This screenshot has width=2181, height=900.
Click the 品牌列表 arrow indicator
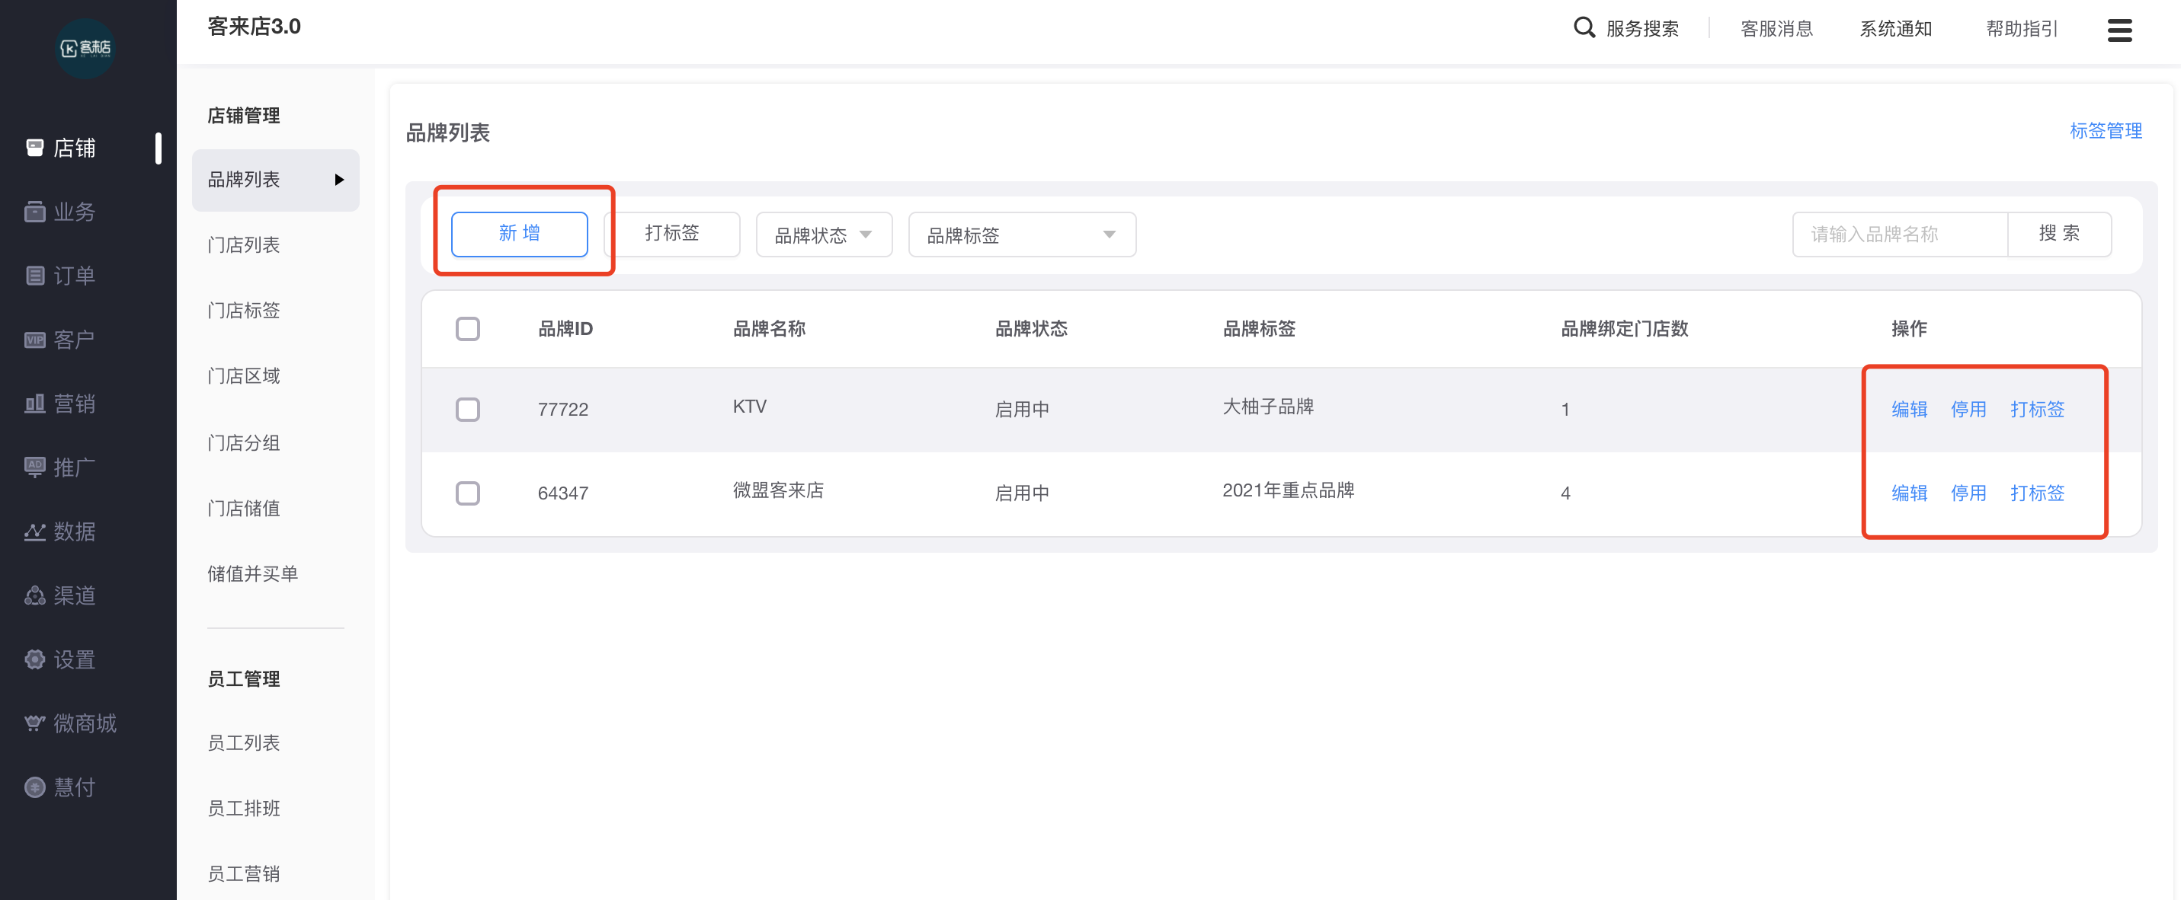[x=340, y=180]
